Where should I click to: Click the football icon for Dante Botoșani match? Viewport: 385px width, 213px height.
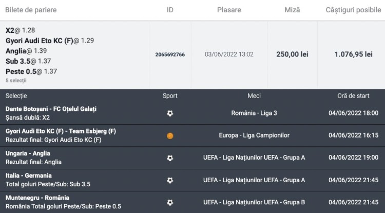click(170, 113)
